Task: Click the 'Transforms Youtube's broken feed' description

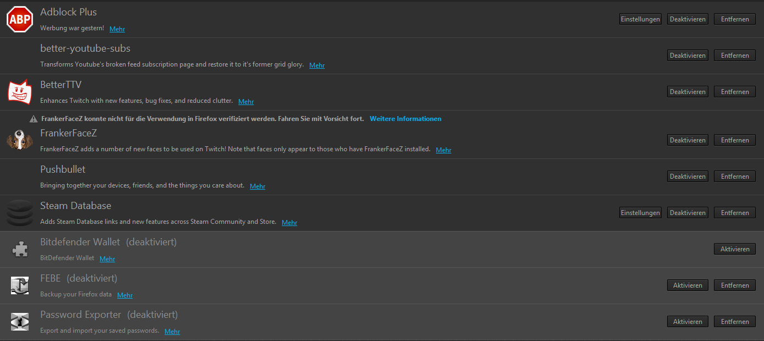Action: (x=172, y=64)
